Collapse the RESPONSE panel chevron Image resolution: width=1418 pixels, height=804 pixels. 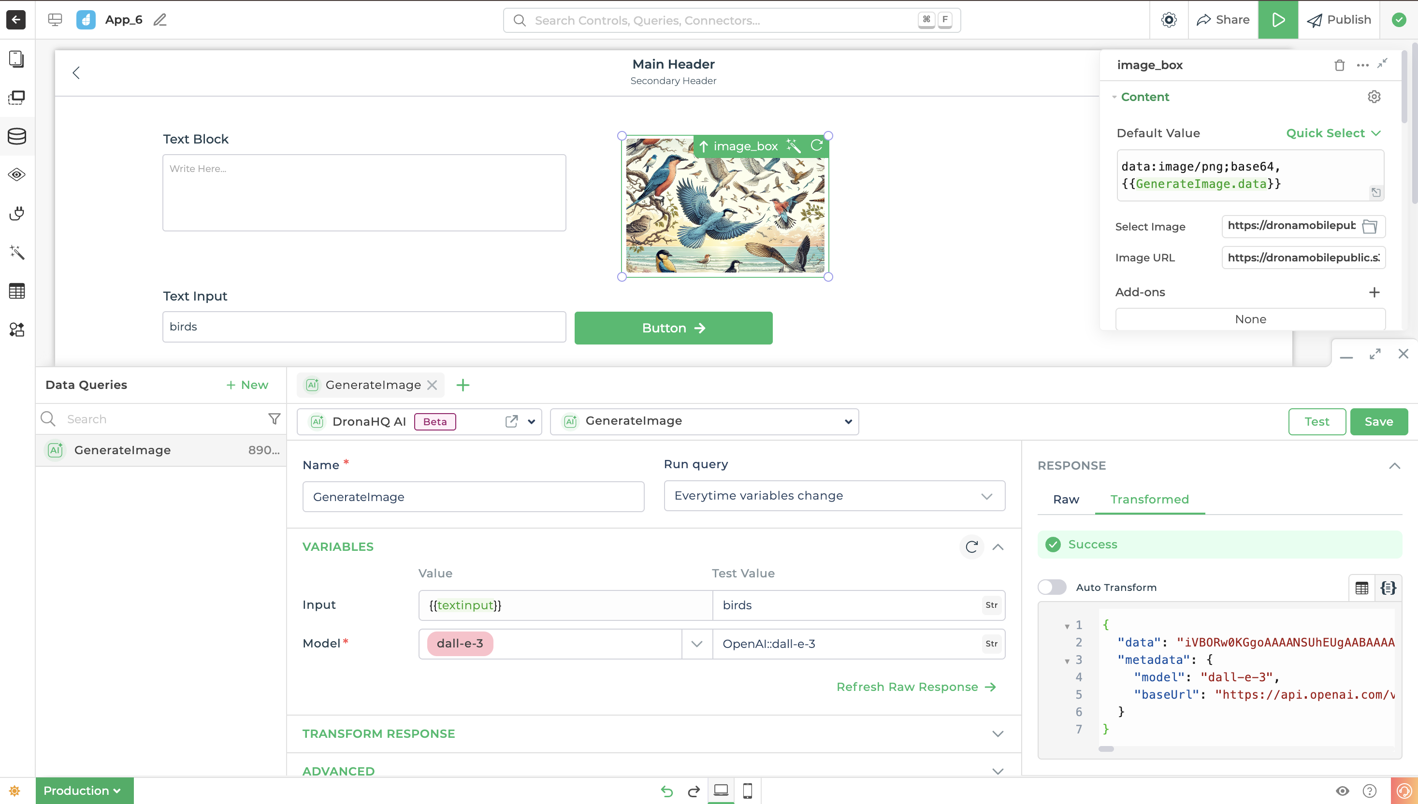(x=1394, y=465)
